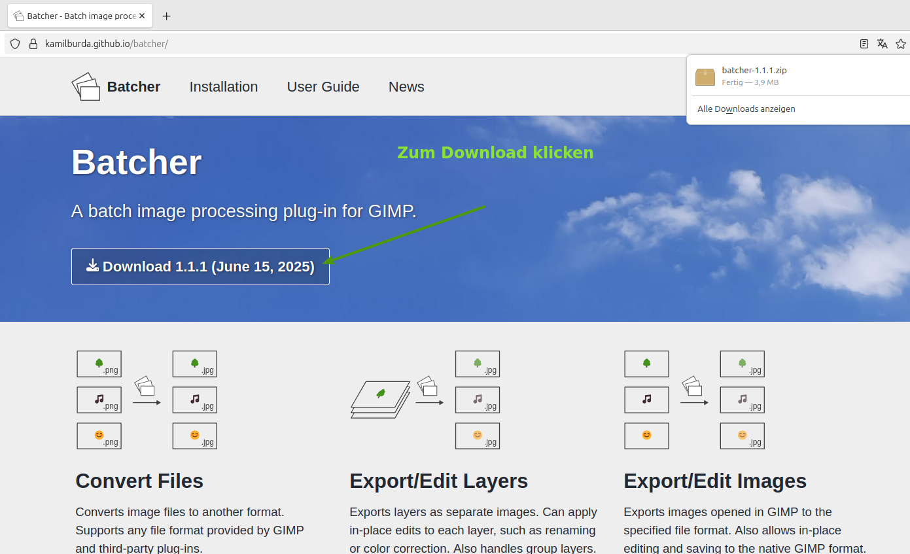910x554 pixels.
Task: Click Alle Downloads anzeigen
Action: click(746, 109)
